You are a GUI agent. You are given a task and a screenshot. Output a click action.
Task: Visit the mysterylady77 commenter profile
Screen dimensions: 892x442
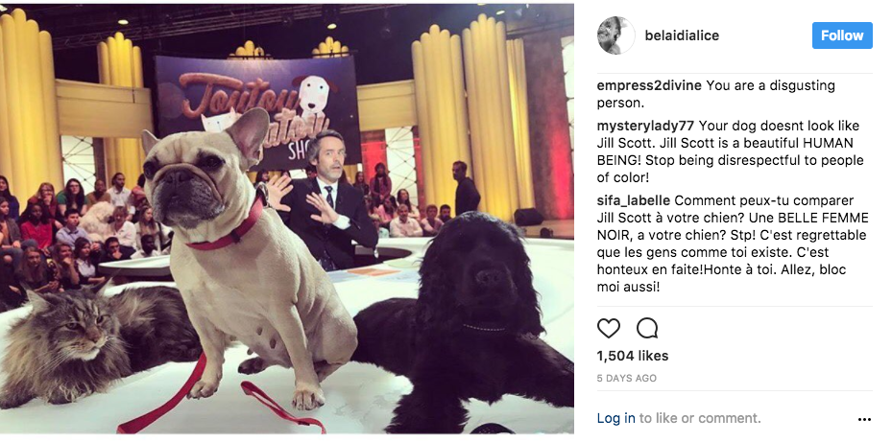click(x=645, y=126)
